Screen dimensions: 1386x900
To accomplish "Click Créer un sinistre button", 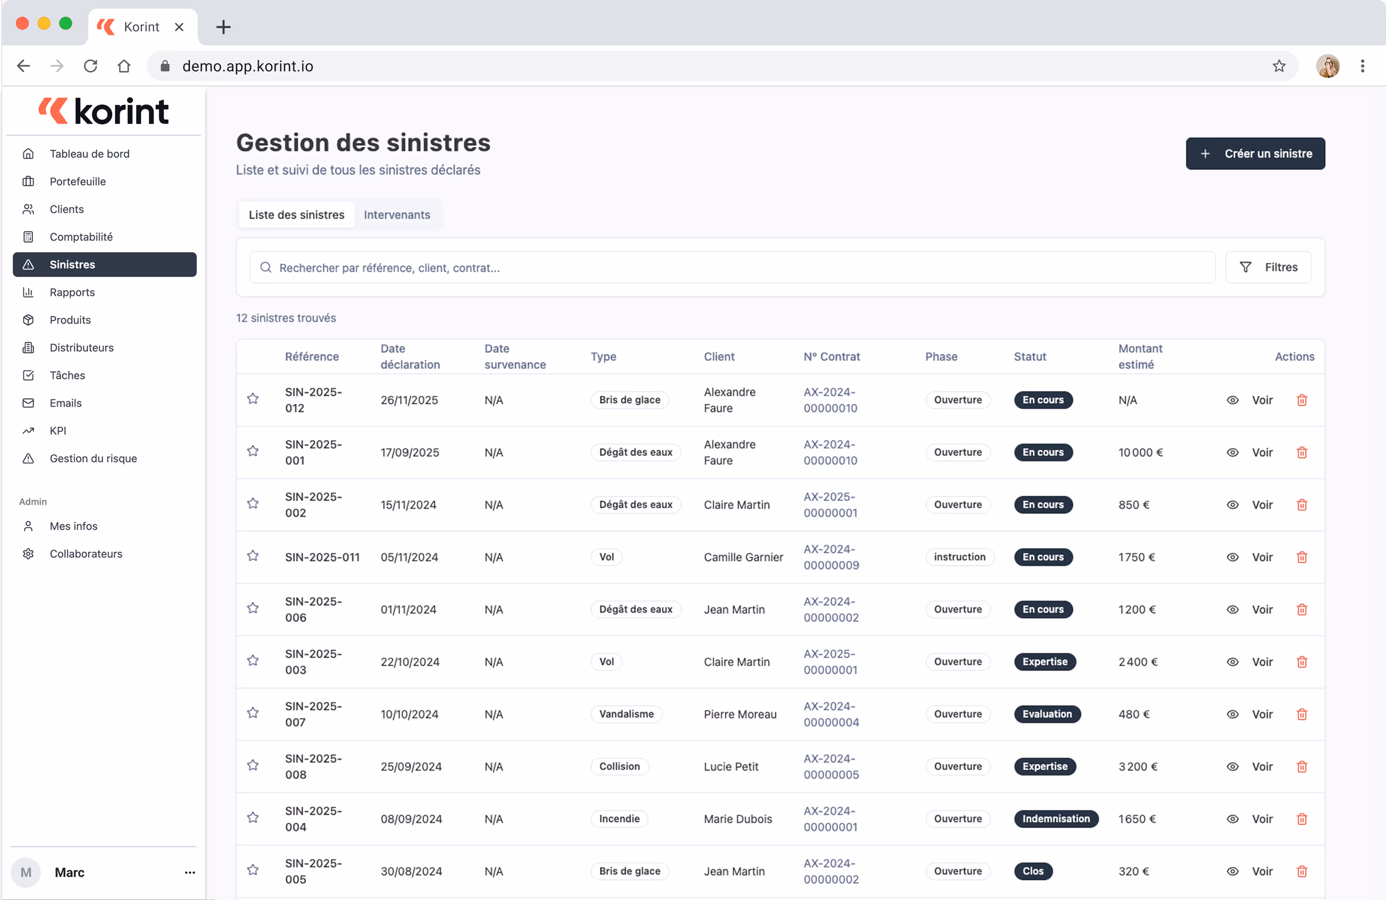I will coord(1255,154).
